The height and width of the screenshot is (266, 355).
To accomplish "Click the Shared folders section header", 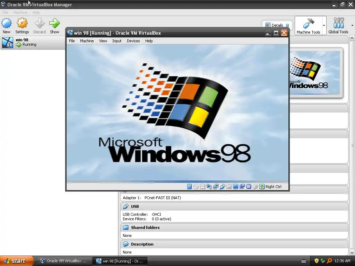I will 234,227.
